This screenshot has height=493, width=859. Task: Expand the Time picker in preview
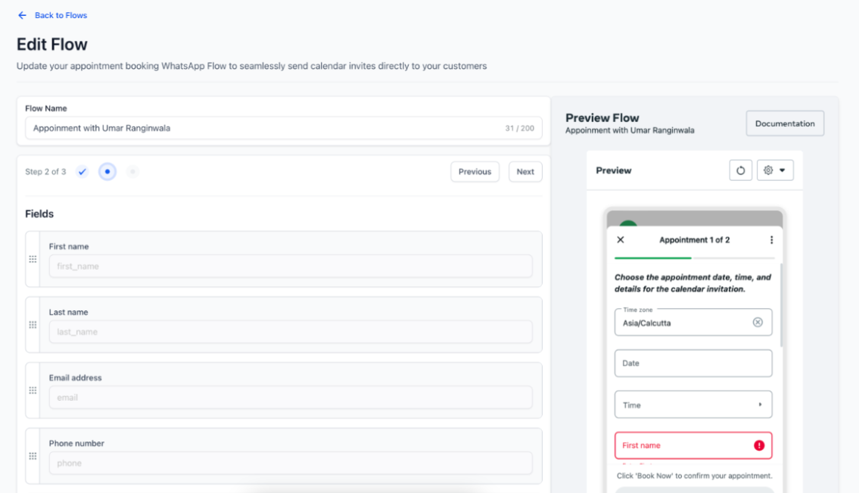[x=692, y=405]
